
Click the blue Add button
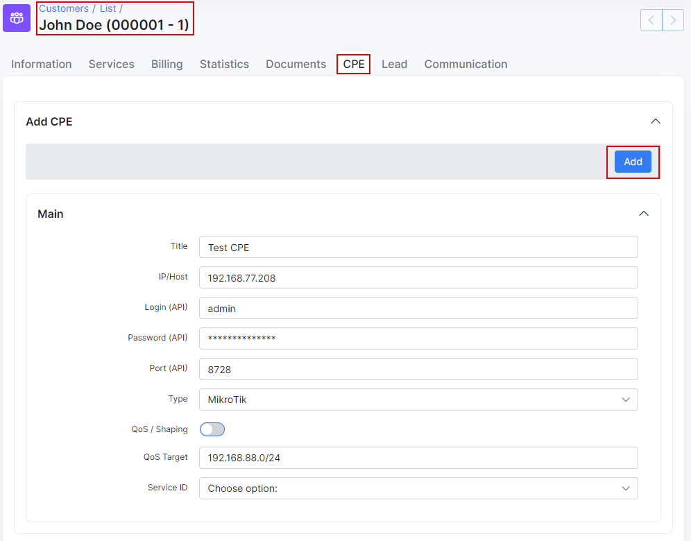[x=633, y=162]
